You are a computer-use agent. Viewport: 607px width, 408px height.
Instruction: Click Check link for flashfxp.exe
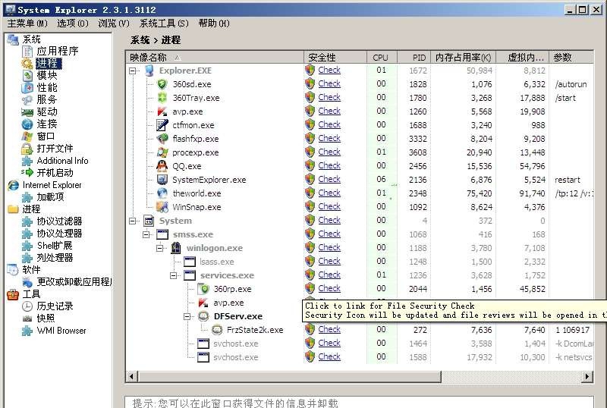[x=329, y=138]
